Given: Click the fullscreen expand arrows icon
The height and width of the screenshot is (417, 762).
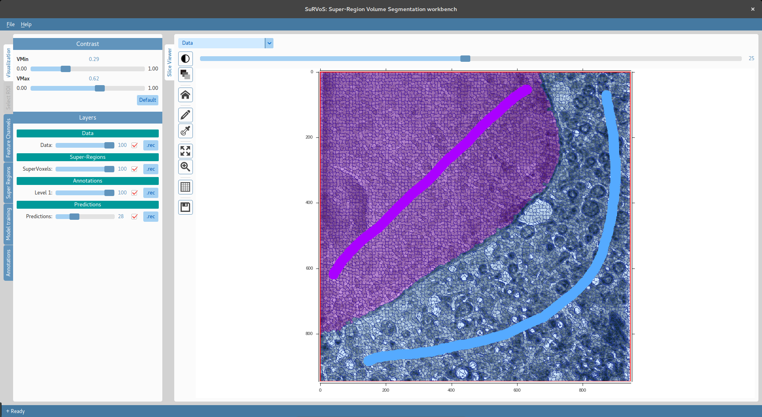Looking at the screenshot, I should 185,151.
